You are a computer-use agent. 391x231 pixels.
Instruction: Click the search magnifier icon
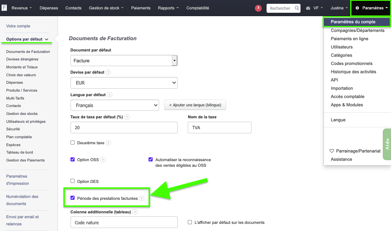(297, 8)
